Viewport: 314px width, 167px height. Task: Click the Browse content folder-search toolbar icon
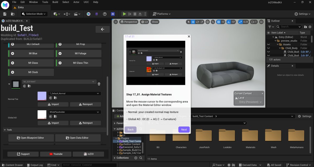(x=13, y=14)
